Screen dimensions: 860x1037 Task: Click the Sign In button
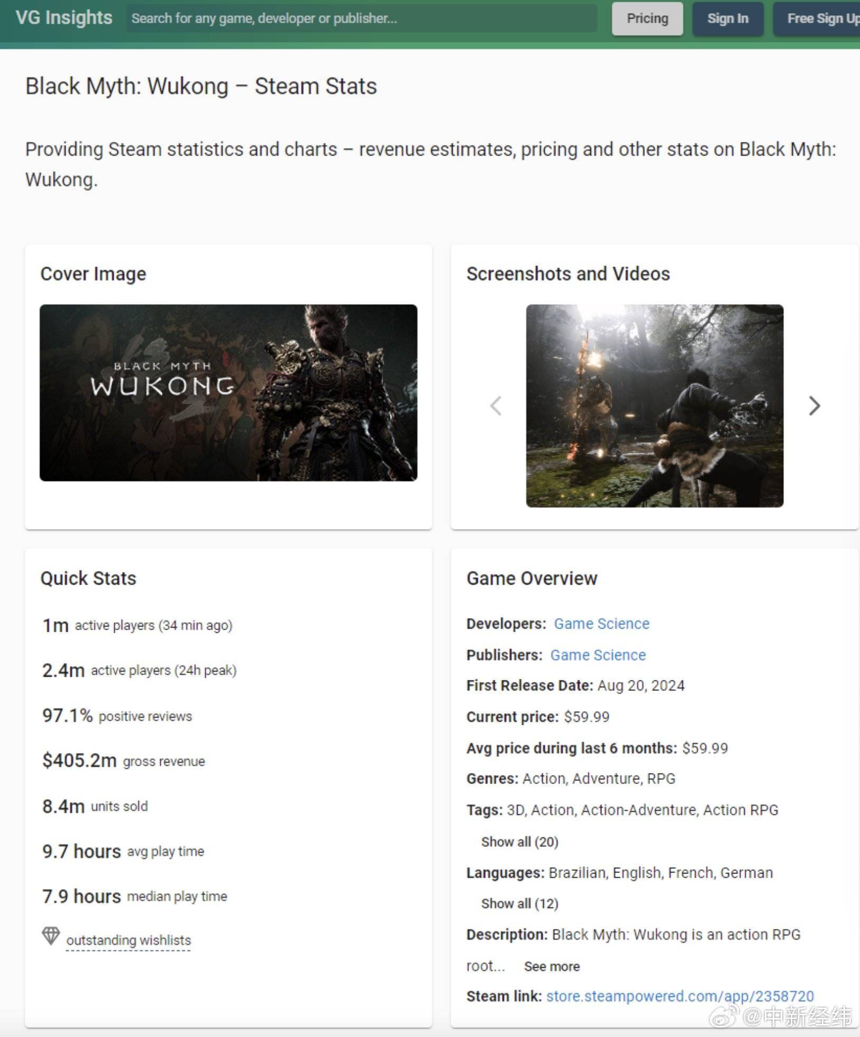(x=728, y=19)
